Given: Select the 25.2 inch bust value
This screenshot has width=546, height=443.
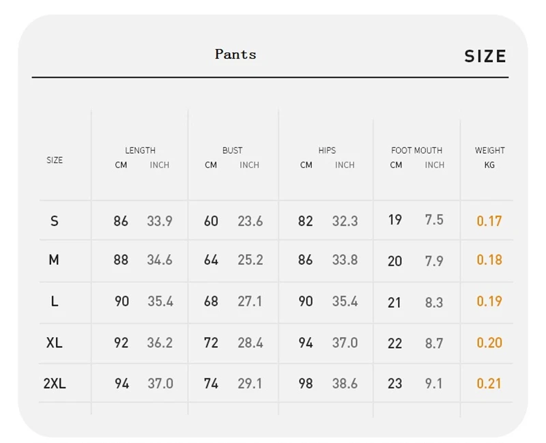Looking at the screenshot, I should click(250, 260).
